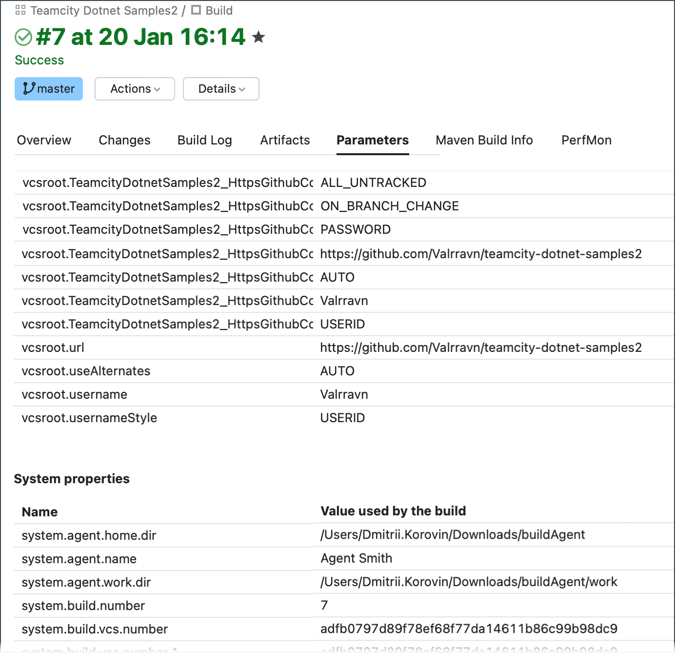The width and height of the screenshot is (675, 653).
Task: Open the Details dropdown
Action: 220,89
